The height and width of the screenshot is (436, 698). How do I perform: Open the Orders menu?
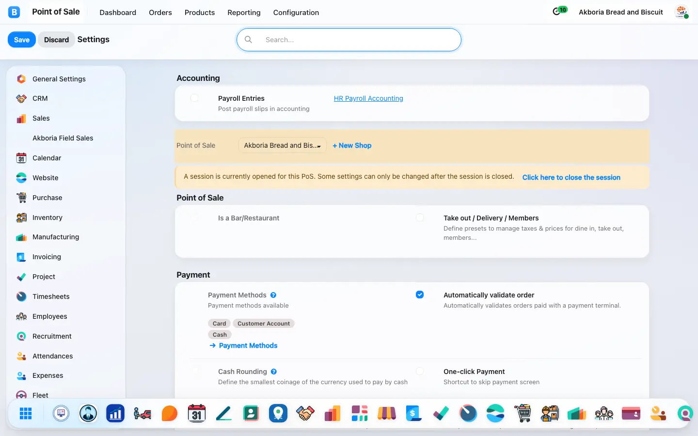point(160,13)
